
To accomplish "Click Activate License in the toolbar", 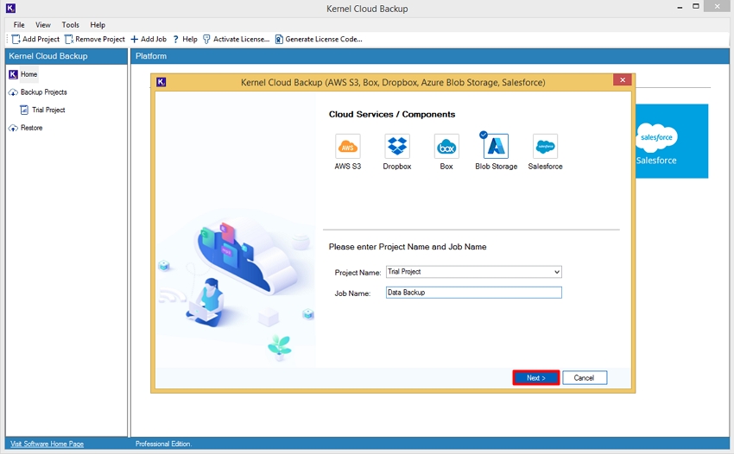I will [x=237, y=40].
